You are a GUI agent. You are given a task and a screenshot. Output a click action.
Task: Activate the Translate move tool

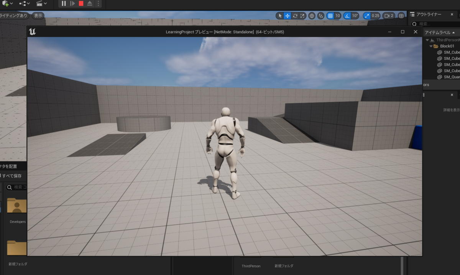coord(287,16)
